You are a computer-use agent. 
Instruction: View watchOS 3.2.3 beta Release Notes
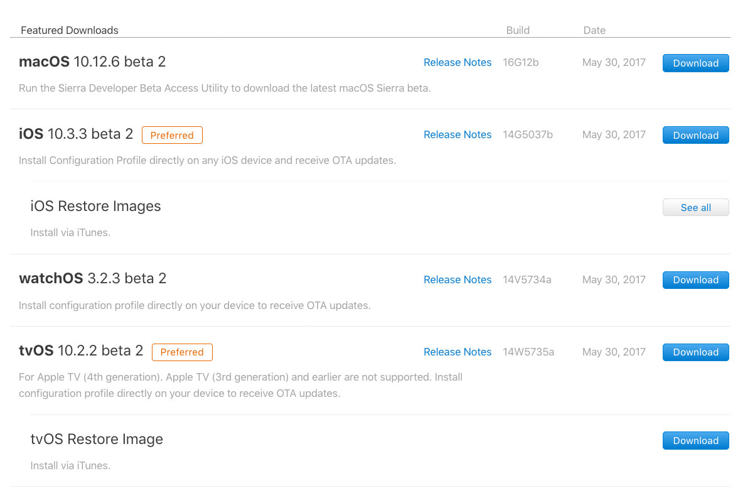click(457, 280)
